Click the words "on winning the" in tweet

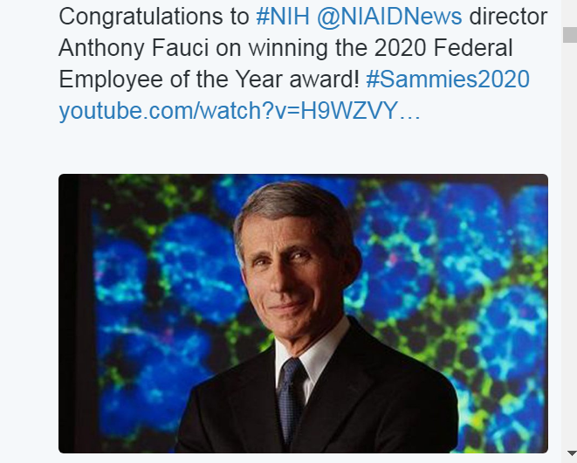point(289,48)
